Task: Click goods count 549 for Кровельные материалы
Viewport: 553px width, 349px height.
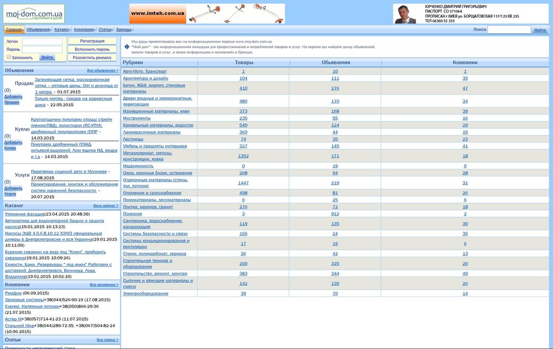Action: click(x=243, y=125)
